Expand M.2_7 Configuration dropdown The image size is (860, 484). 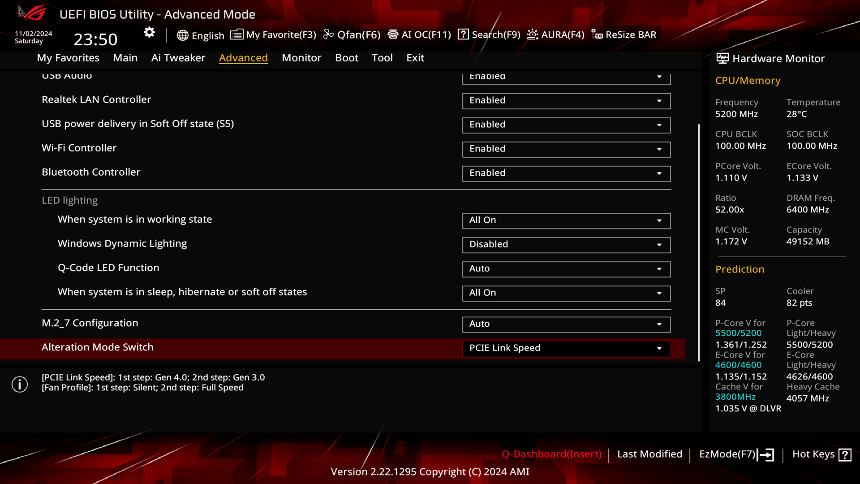coord(659,323)
